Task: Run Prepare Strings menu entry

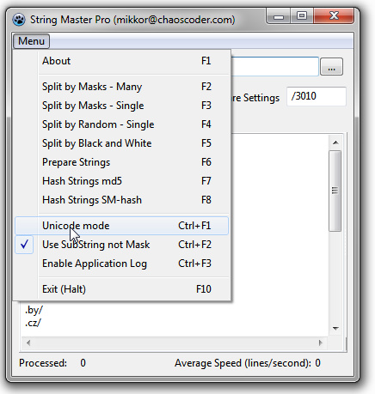Action: pyautogui.click(x=122, y=162)
